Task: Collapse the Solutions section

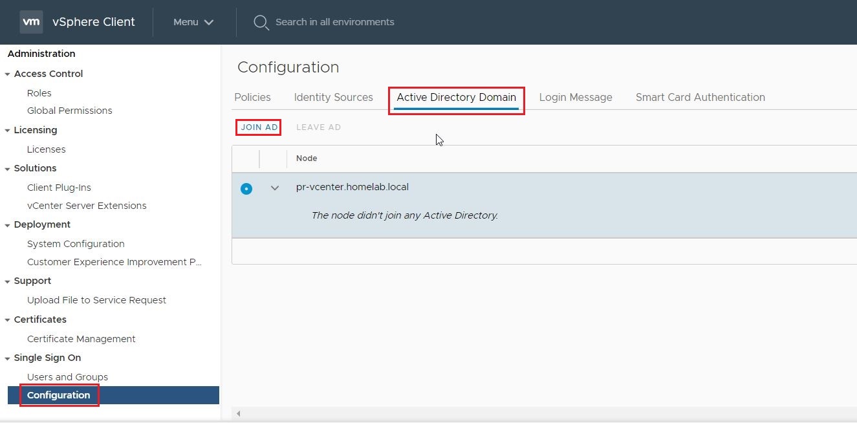Action: tap(7, 169)
